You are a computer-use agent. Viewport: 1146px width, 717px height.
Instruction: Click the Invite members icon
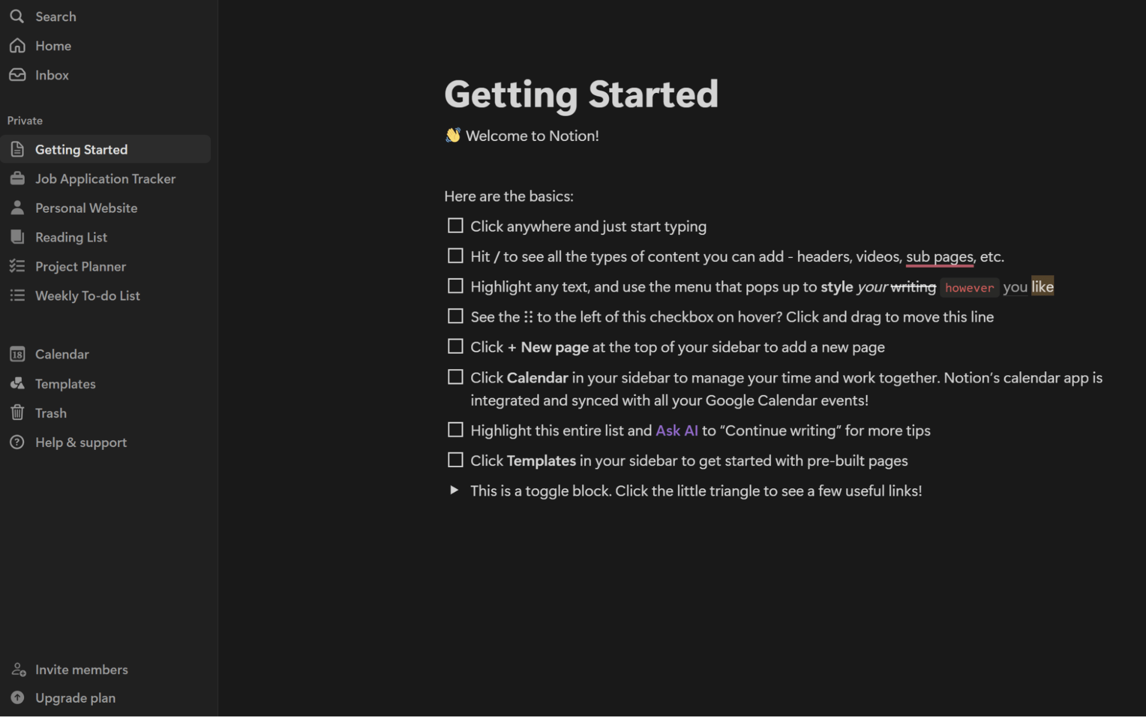click(x=17, y=669)
